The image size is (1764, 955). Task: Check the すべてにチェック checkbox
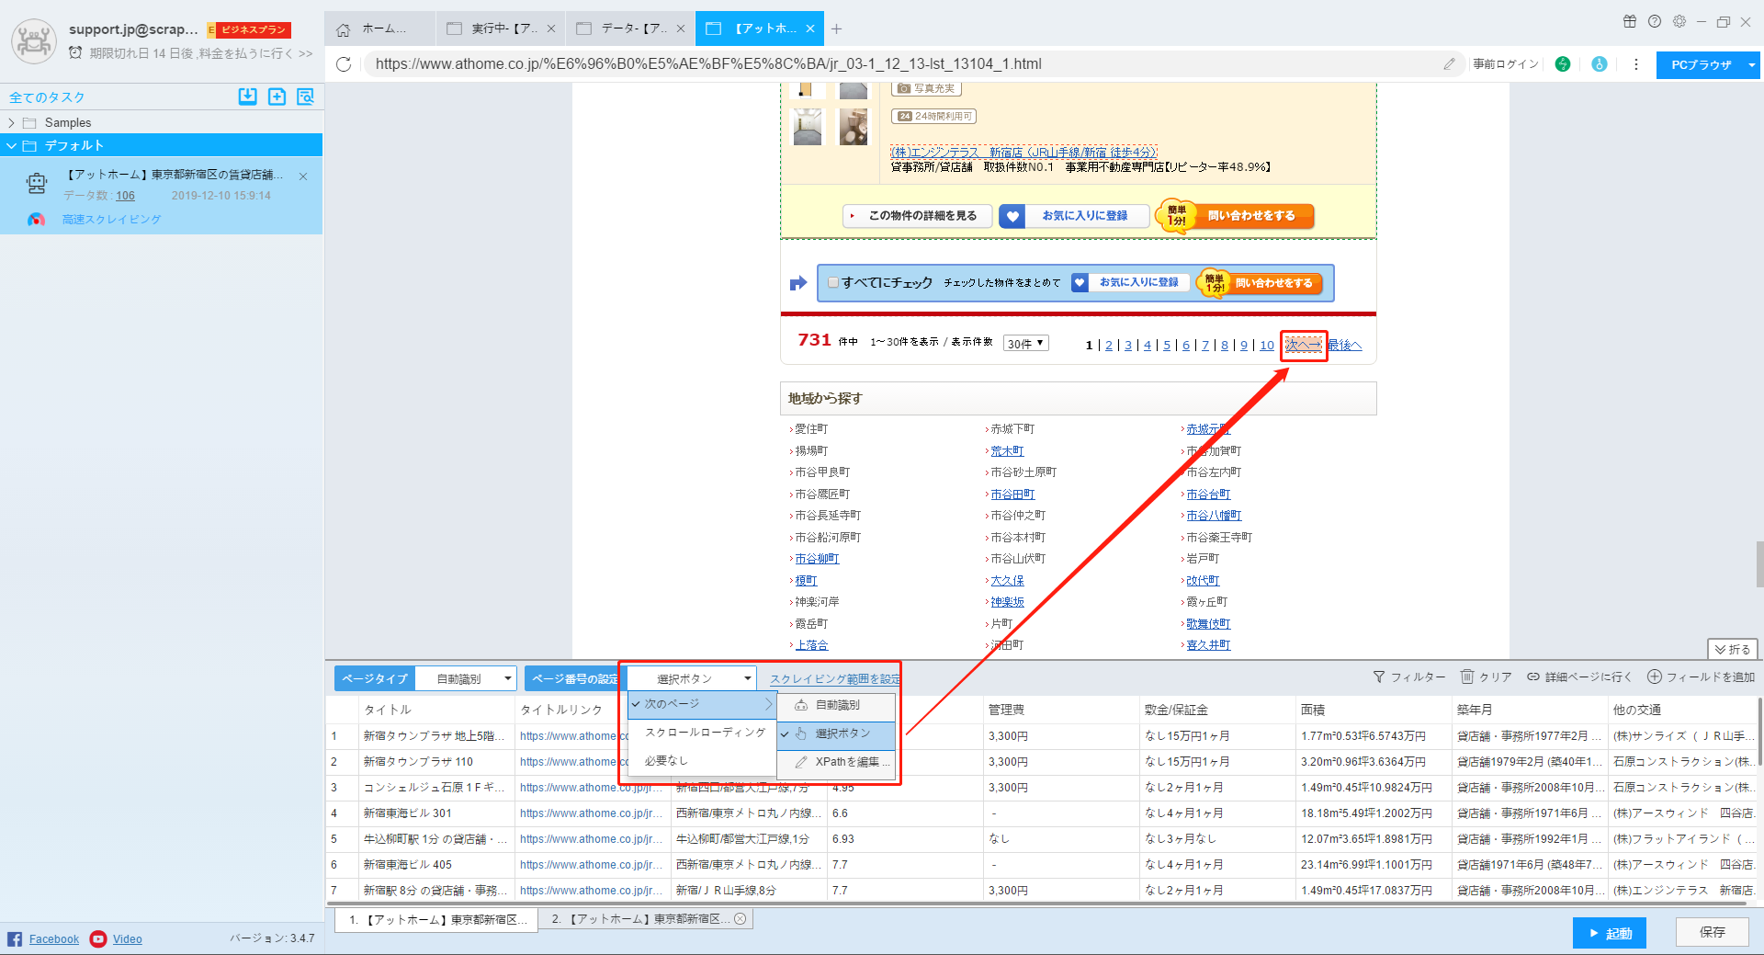[833, 283]
